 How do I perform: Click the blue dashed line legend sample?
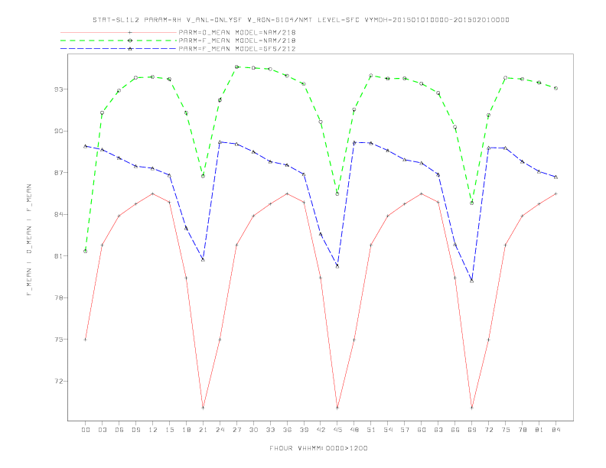[119, 49]
